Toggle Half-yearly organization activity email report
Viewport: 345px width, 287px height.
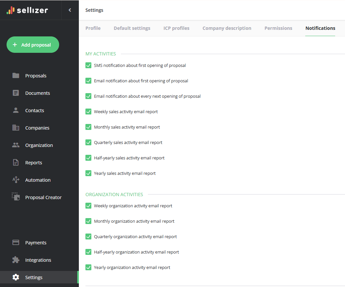click(x=88, y=252)
